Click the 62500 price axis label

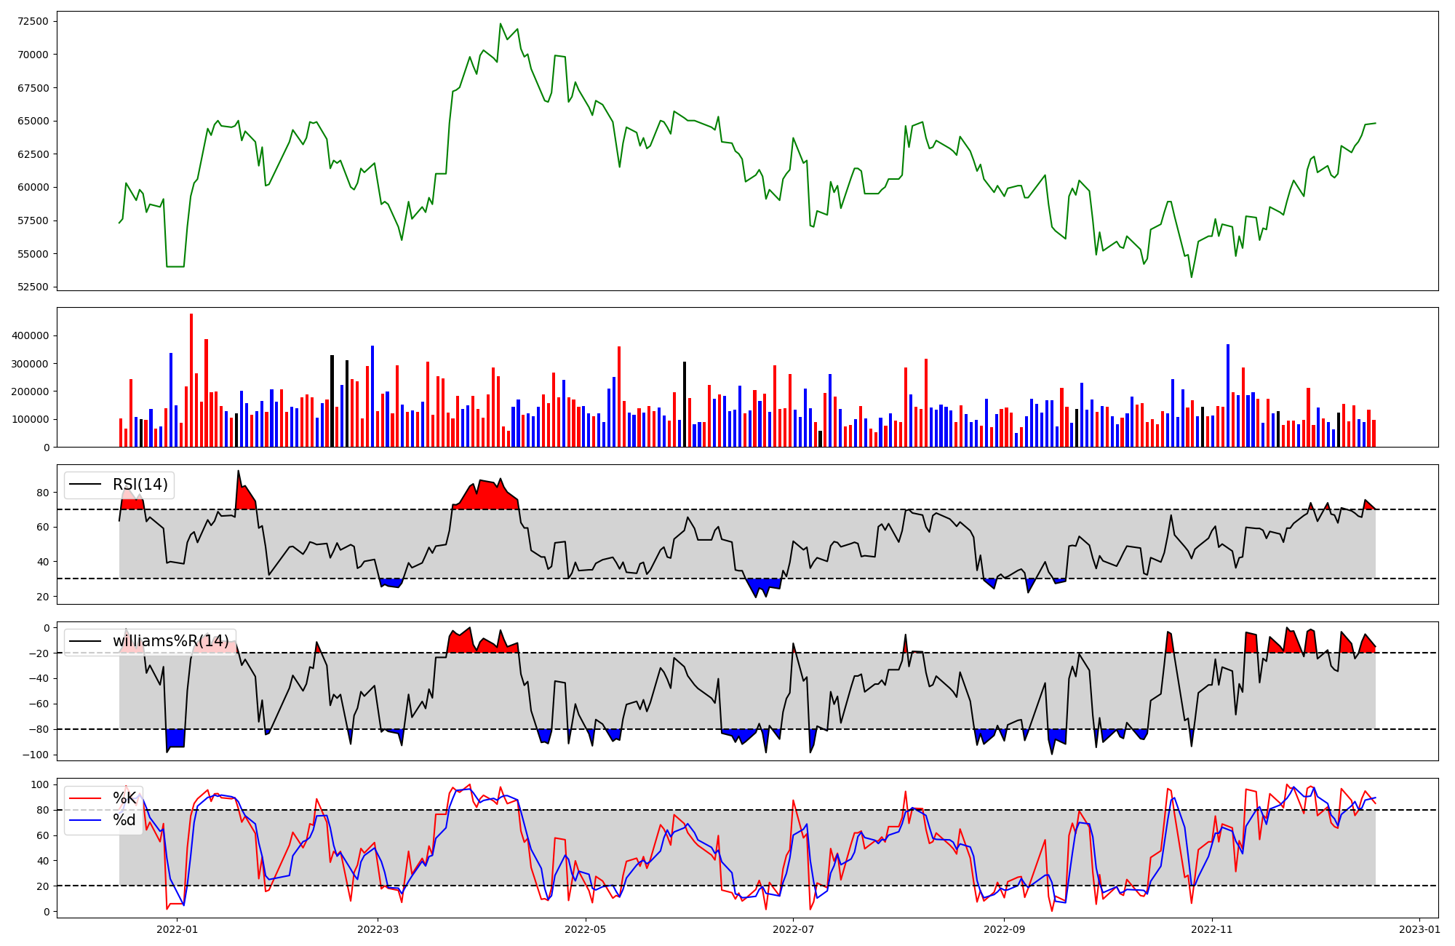coord(33,154)
